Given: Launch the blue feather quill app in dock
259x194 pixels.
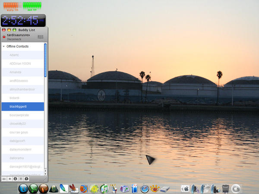Looking at the screenshot, I should (64, 188).
